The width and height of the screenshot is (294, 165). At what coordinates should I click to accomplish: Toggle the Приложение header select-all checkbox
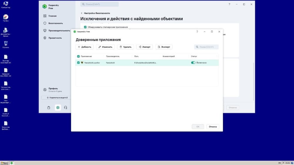point(78,56)
